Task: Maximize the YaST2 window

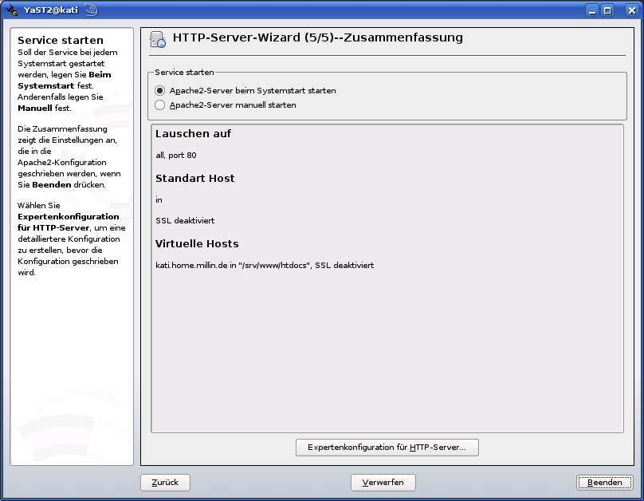Action: pos(607,10)
